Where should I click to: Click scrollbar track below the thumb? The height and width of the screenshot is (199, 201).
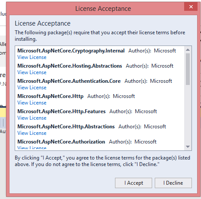pos(188,114)
